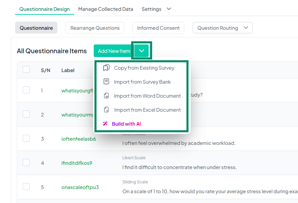The height and width of the screenshot is (203, 298).
Task: Switch to the Manage Collected Data tab
Action: click(106, 9)
